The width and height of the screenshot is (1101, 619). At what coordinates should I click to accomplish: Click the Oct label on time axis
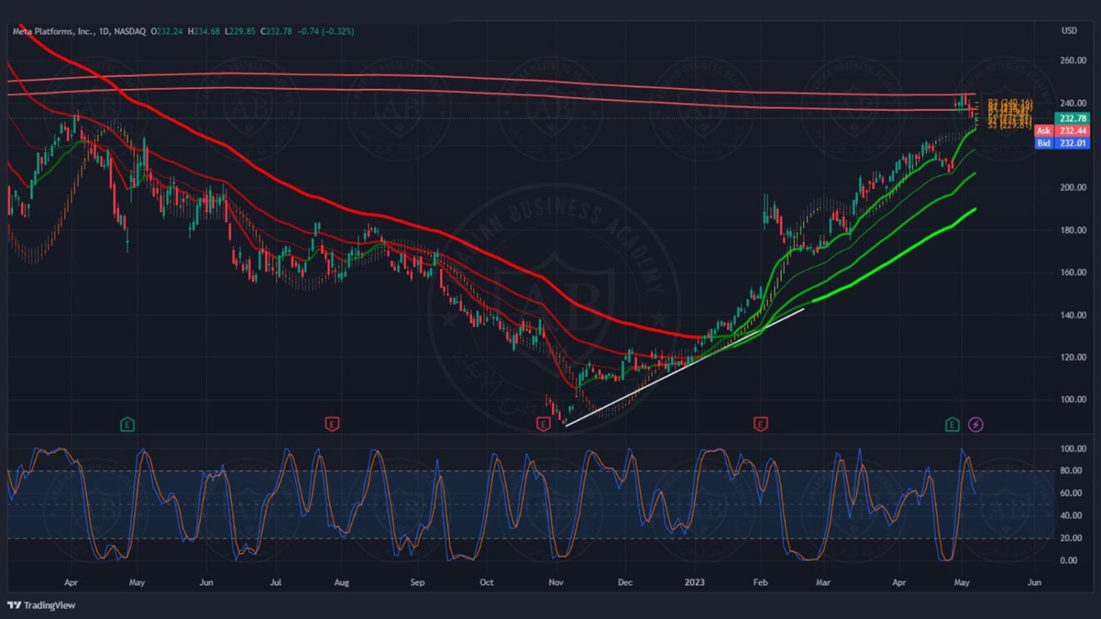(487, 582)
